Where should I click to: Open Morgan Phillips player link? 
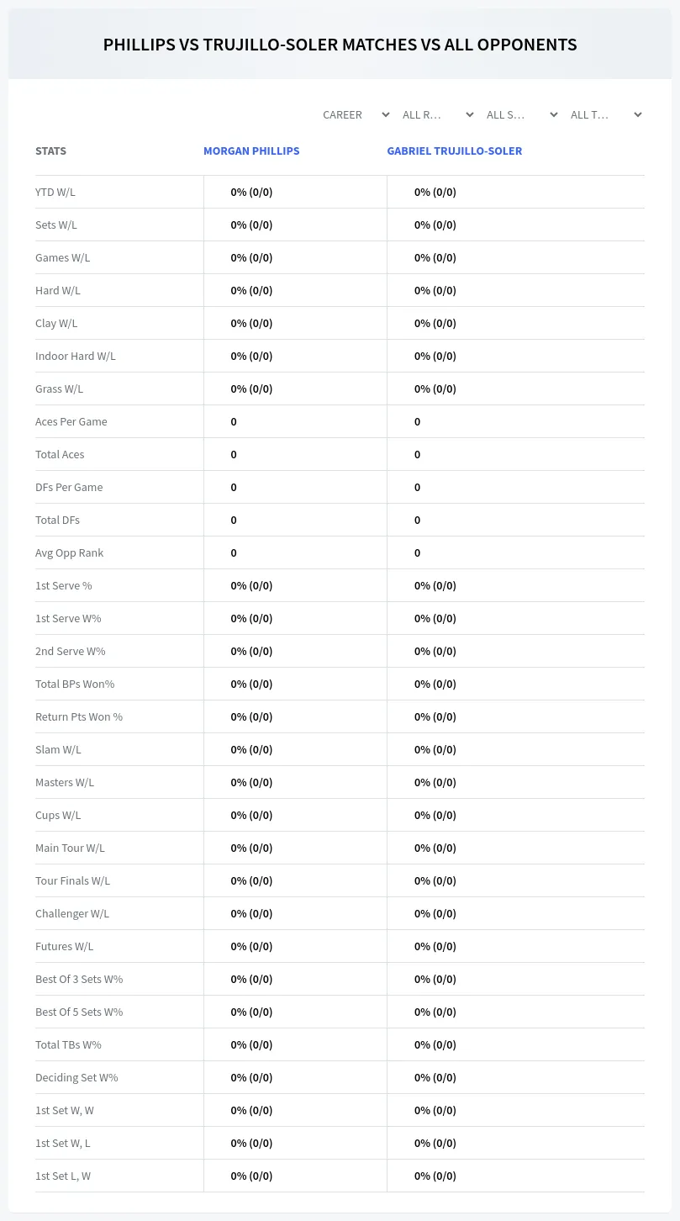[251, 151]
